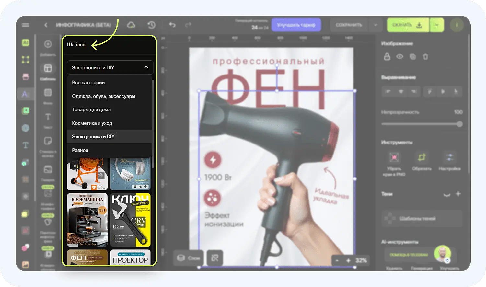Zoom in with the plus button

pyautogui.click(x=348, y=260)
